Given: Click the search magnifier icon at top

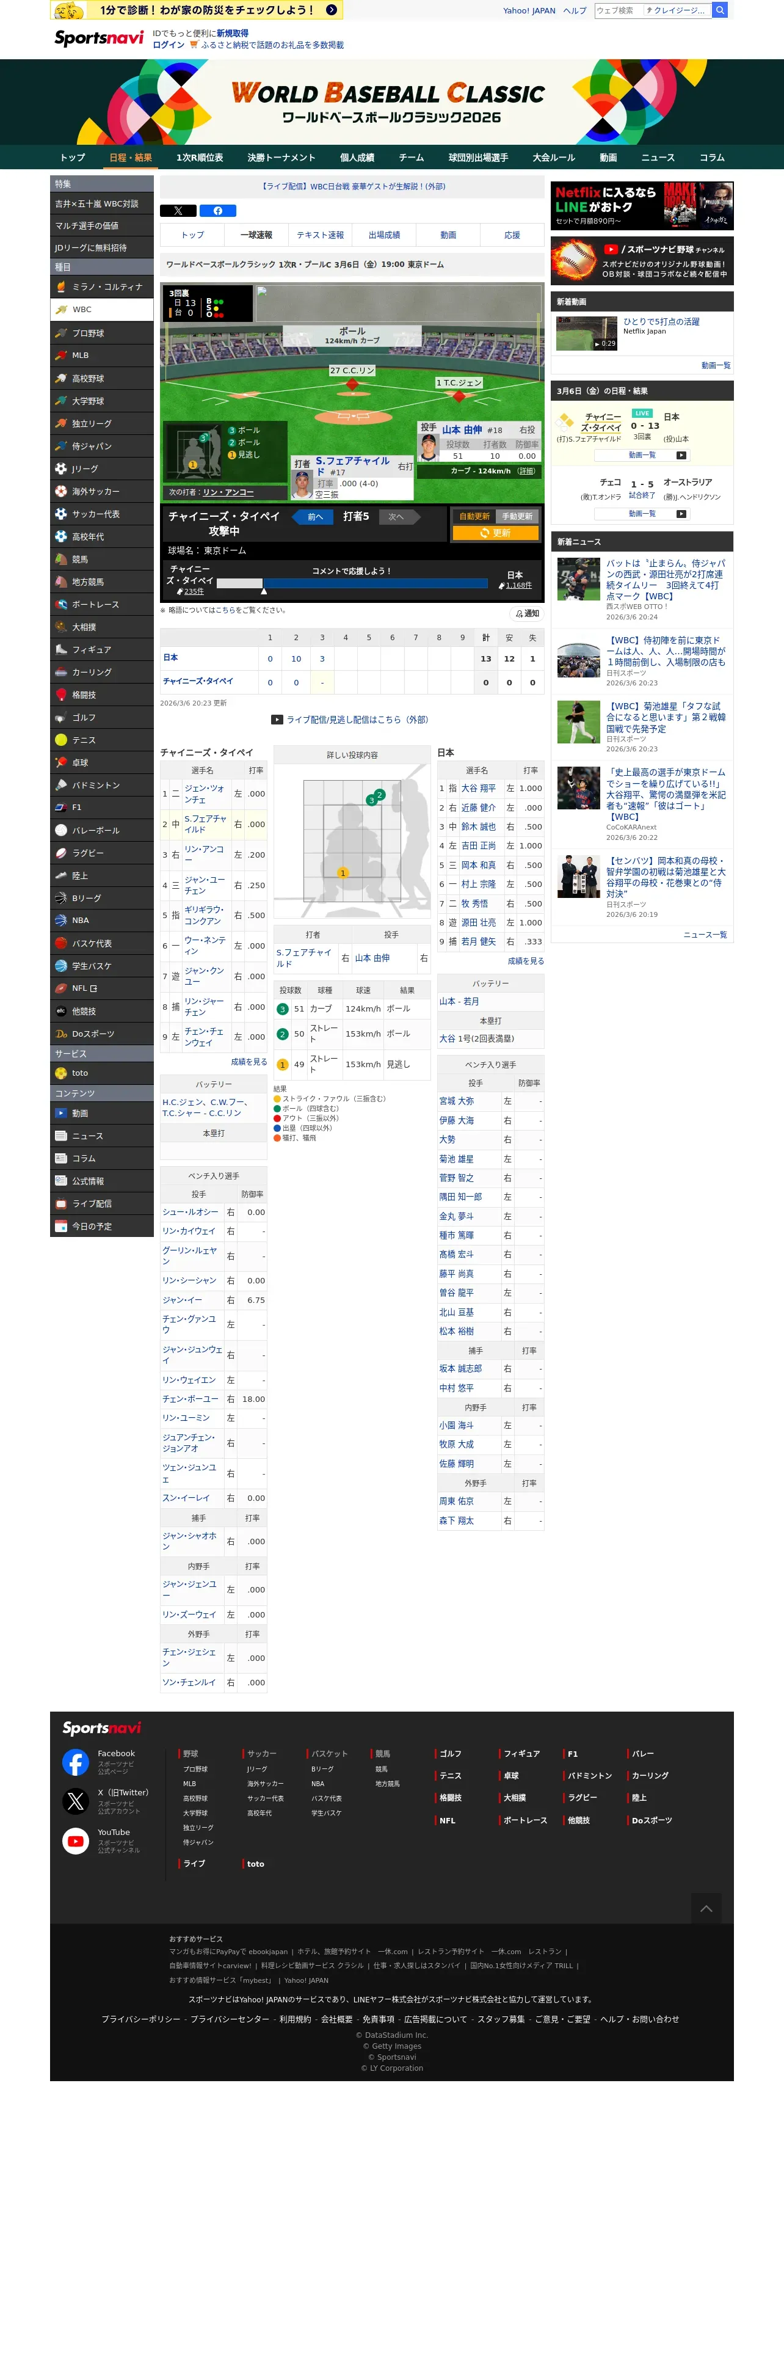Looking at the screenshot, I should point(719,10).
